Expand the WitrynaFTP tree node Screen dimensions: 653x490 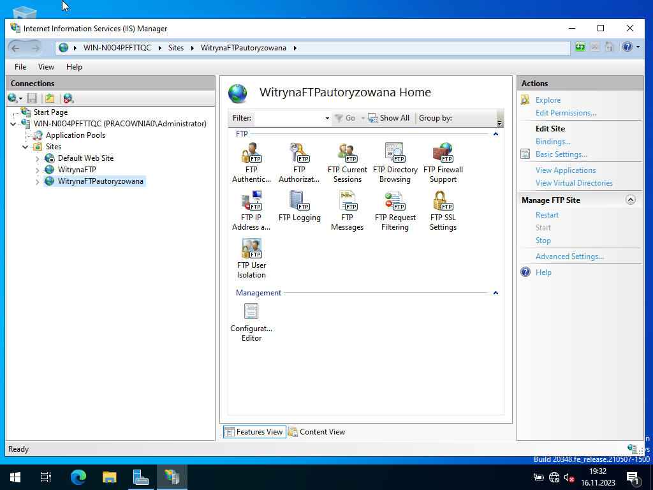(x=38, y=170)
